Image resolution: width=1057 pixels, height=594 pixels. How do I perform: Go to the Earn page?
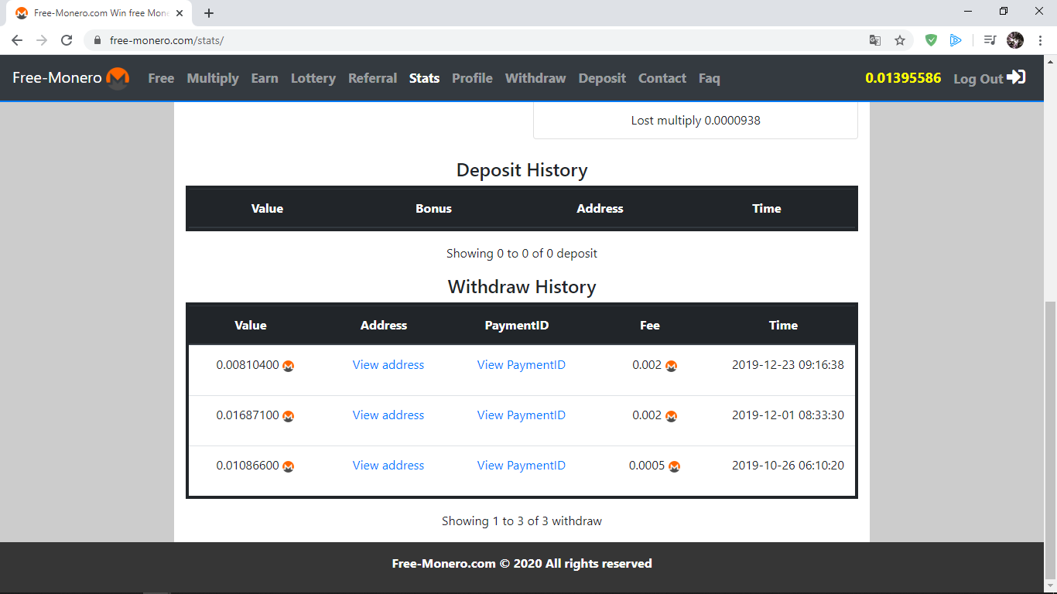(265, 78)
